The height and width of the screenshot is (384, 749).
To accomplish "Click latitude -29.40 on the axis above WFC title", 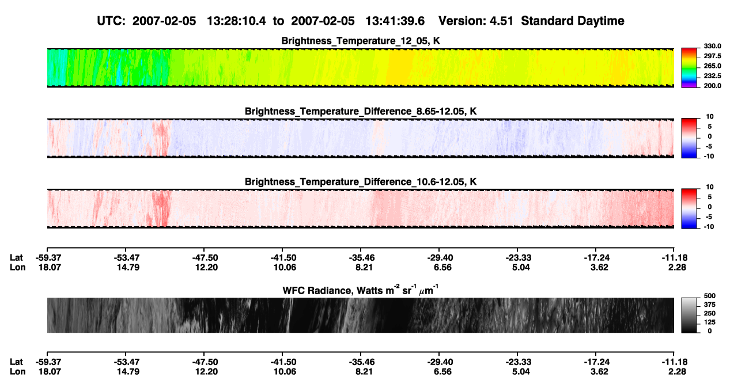I will pos(439,257).
